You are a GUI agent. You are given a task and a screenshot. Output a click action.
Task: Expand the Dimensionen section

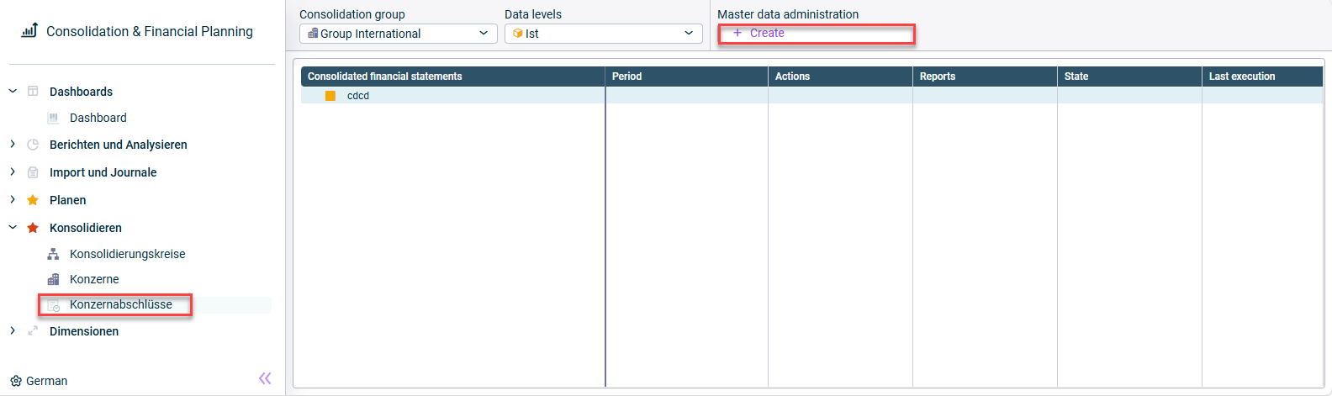tap(13, 331)
